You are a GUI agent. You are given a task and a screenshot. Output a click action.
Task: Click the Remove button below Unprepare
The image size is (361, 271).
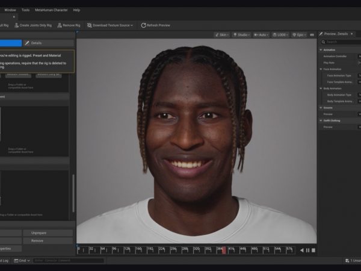[48, 241]
